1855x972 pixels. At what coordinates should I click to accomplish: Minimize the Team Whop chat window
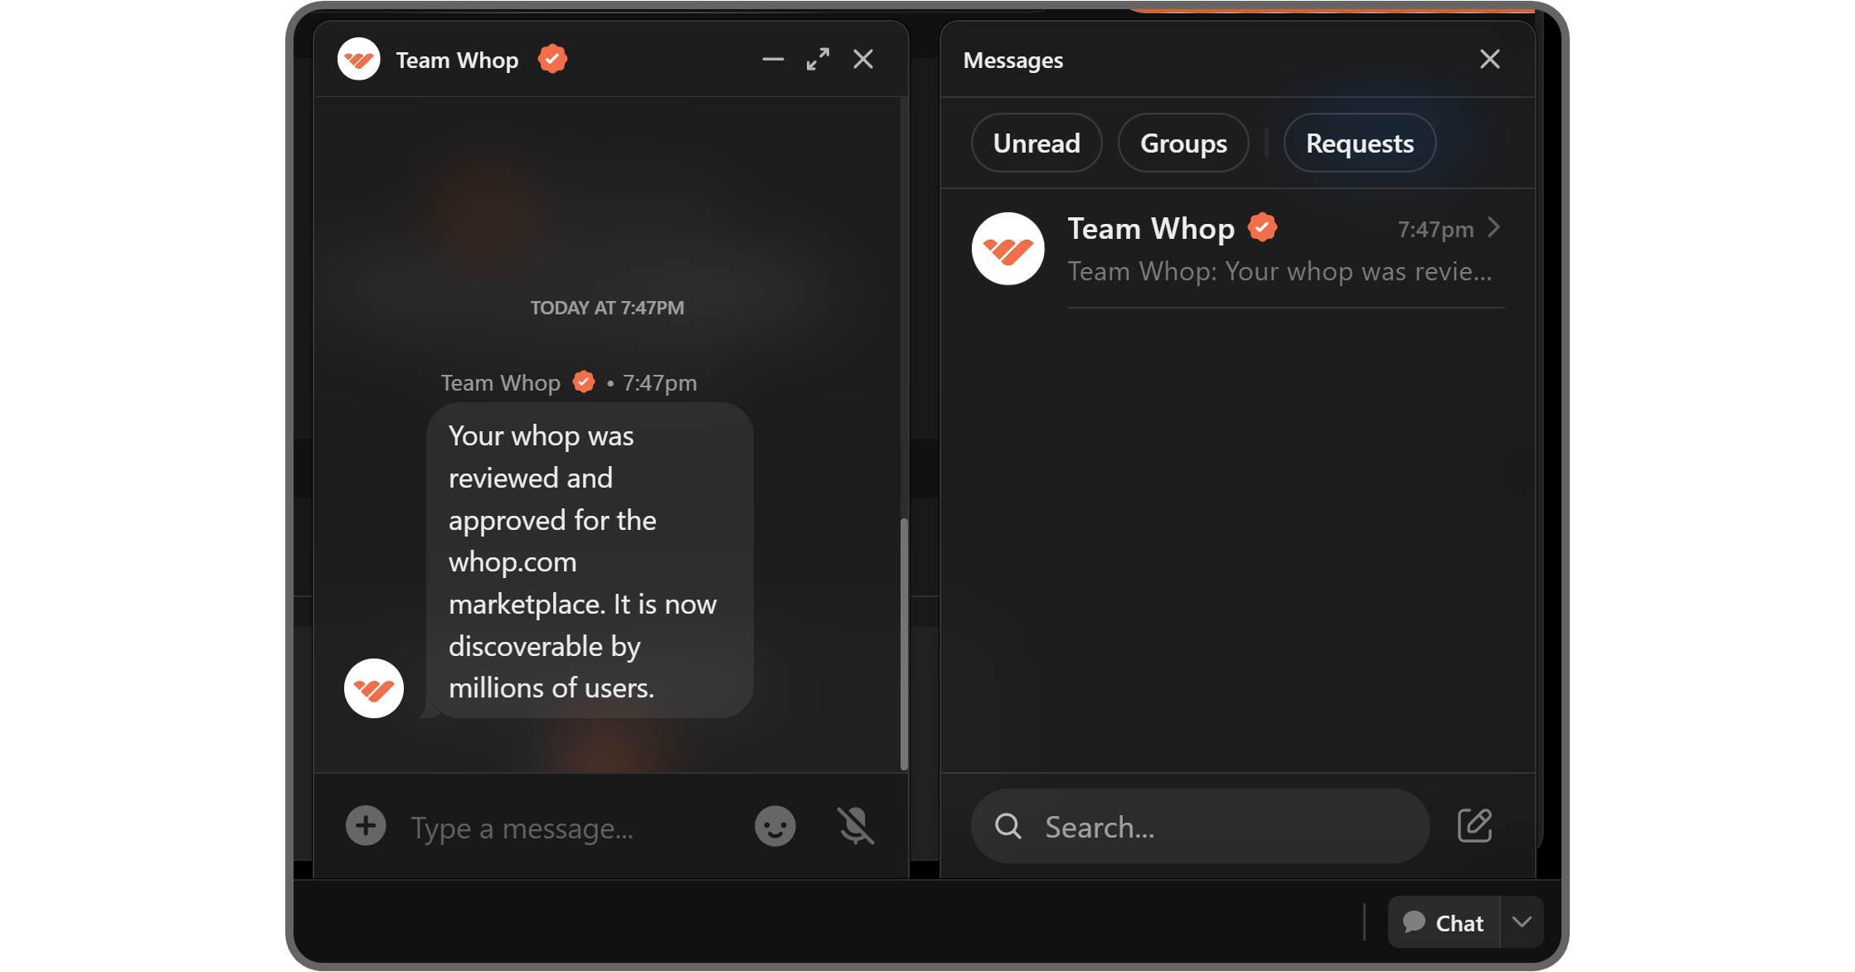click(773, 60)
